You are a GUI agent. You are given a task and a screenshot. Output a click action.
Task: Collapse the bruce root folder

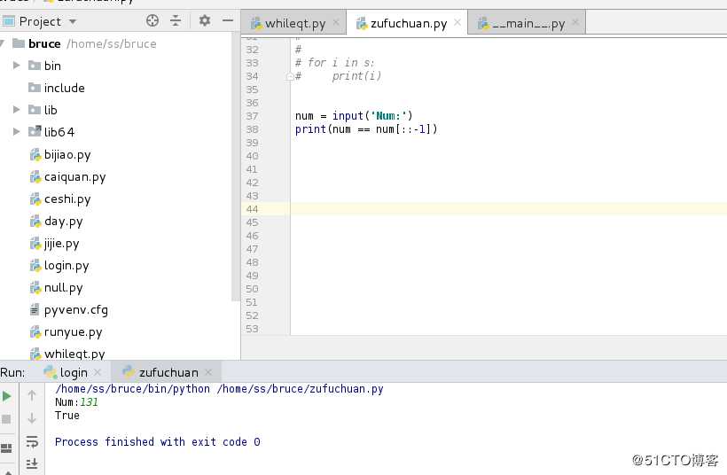3,43
